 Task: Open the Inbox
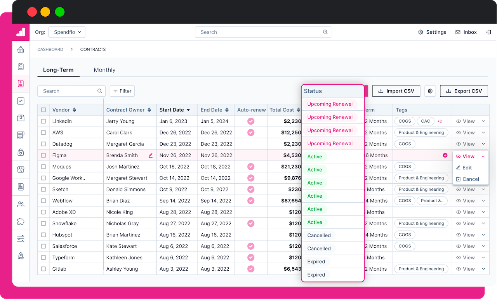point(466,32)
